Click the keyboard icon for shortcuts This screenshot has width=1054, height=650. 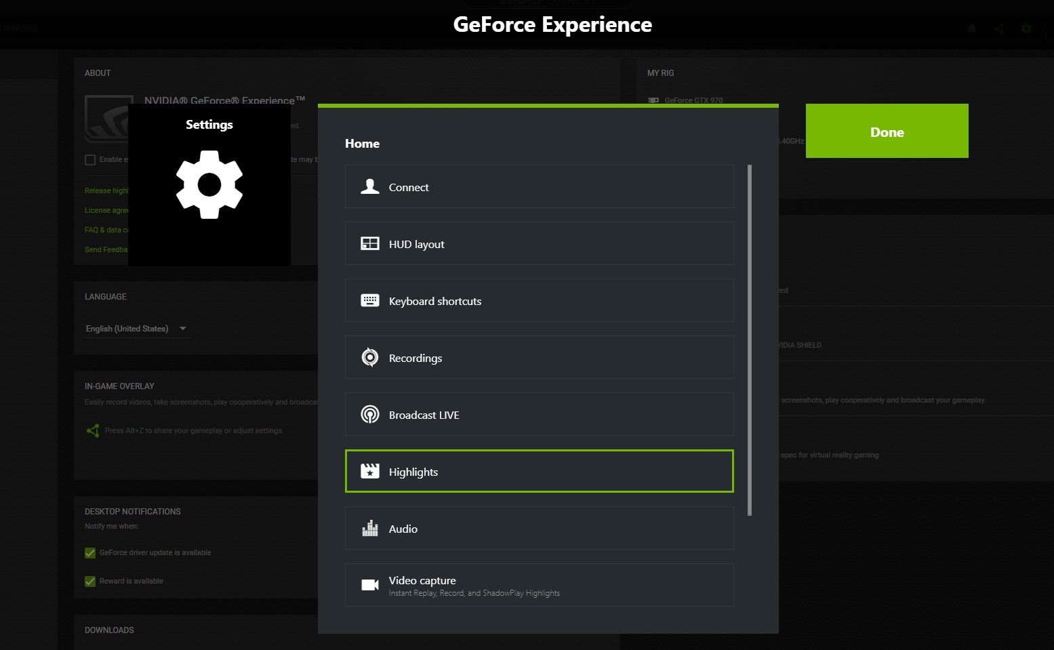point(369,300)
